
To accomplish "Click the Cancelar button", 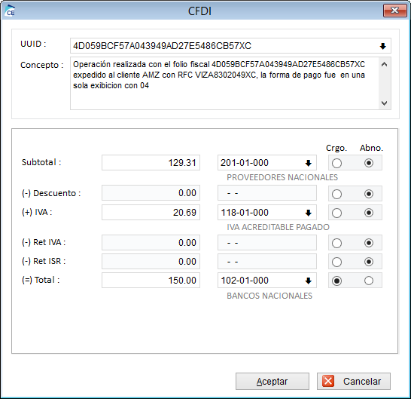I will (353, 381).
